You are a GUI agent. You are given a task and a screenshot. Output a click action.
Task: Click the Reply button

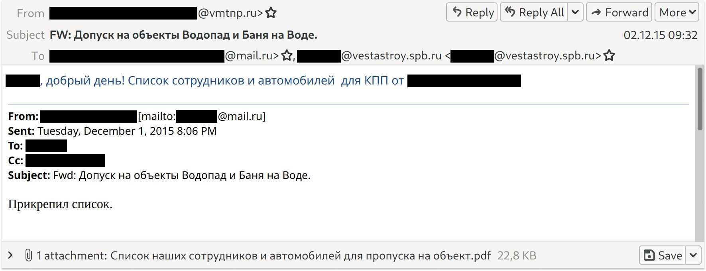472,12
